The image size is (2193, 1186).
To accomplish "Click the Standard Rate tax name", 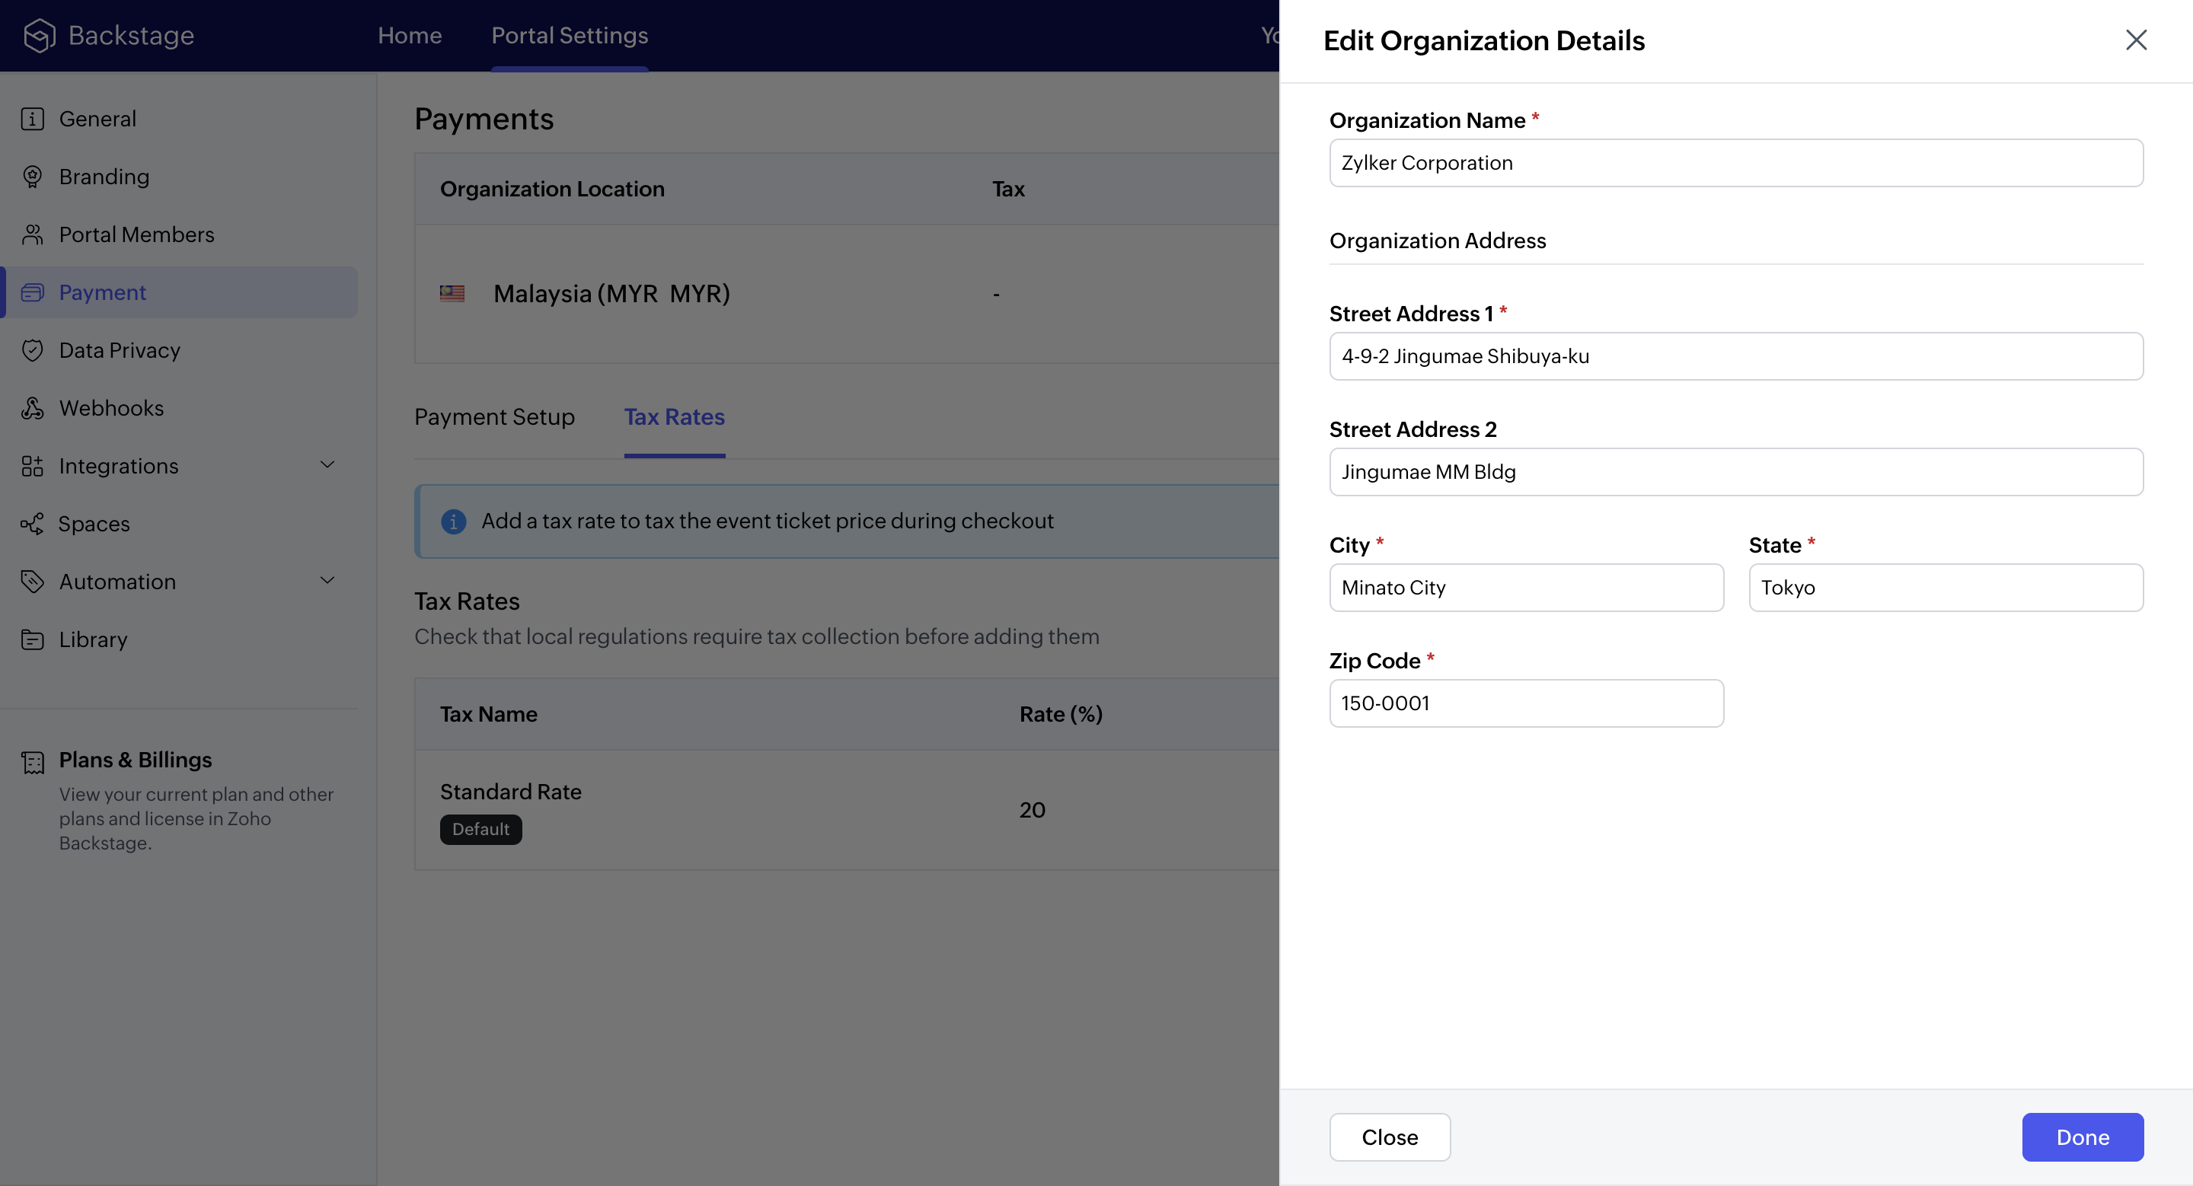I will [x=511, y=791].
